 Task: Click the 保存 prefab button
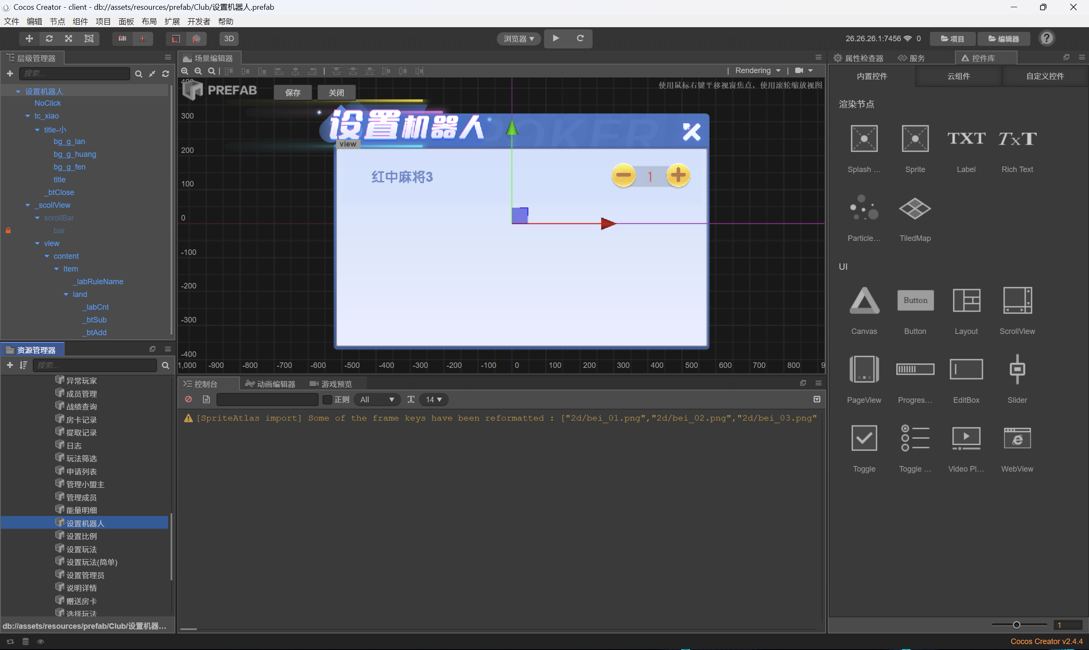pos(293,93)
